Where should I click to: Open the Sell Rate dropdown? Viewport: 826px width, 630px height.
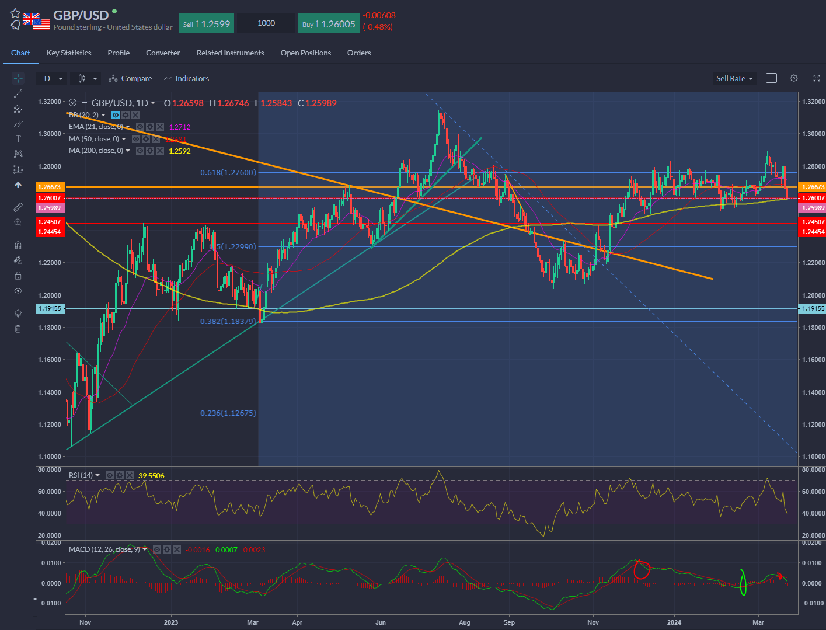pyautogui.click(x=734, y=79)
